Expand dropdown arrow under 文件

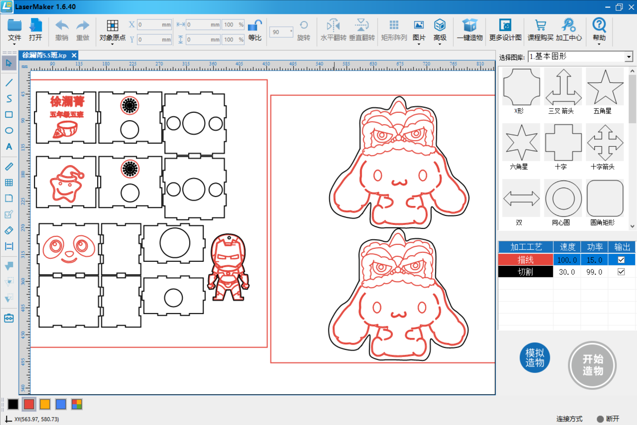14,44
